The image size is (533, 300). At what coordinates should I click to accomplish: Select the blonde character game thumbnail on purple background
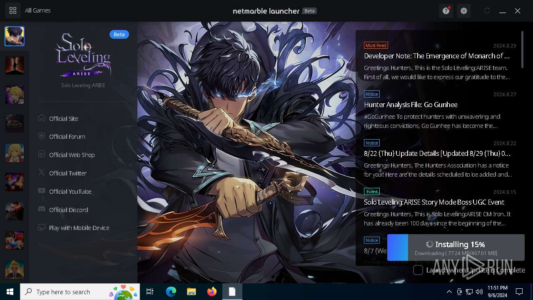[15, 95]
